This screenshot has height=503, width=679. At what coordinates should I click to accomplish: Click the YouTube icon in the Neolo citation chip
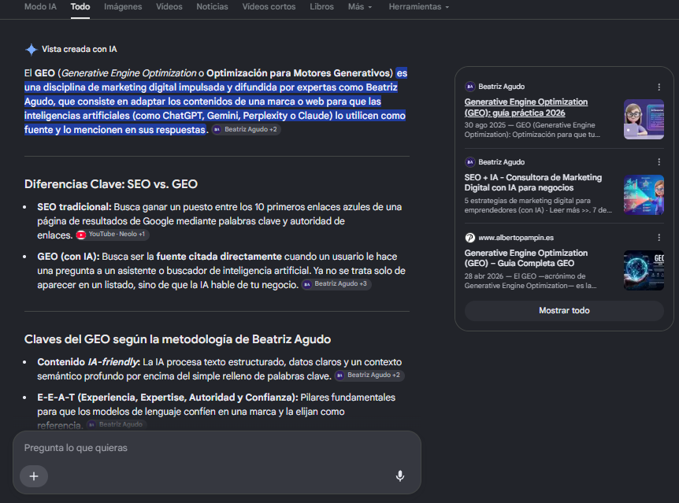click(81, 235)
